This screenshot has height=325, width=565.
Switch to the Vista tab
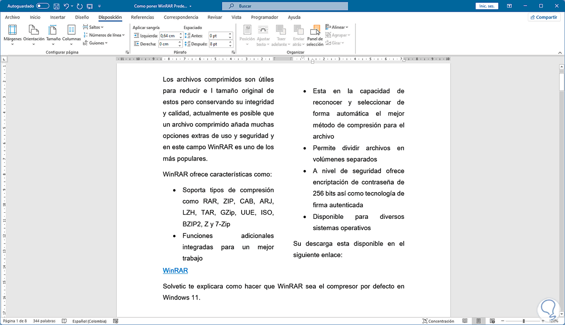236,17
